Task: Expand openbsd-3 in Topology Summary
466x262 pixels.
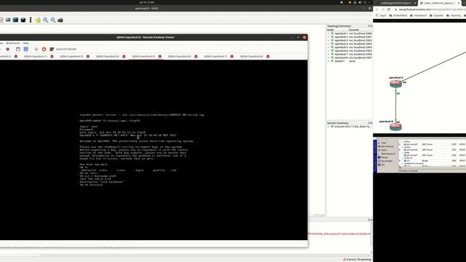Action: point(328,41)
